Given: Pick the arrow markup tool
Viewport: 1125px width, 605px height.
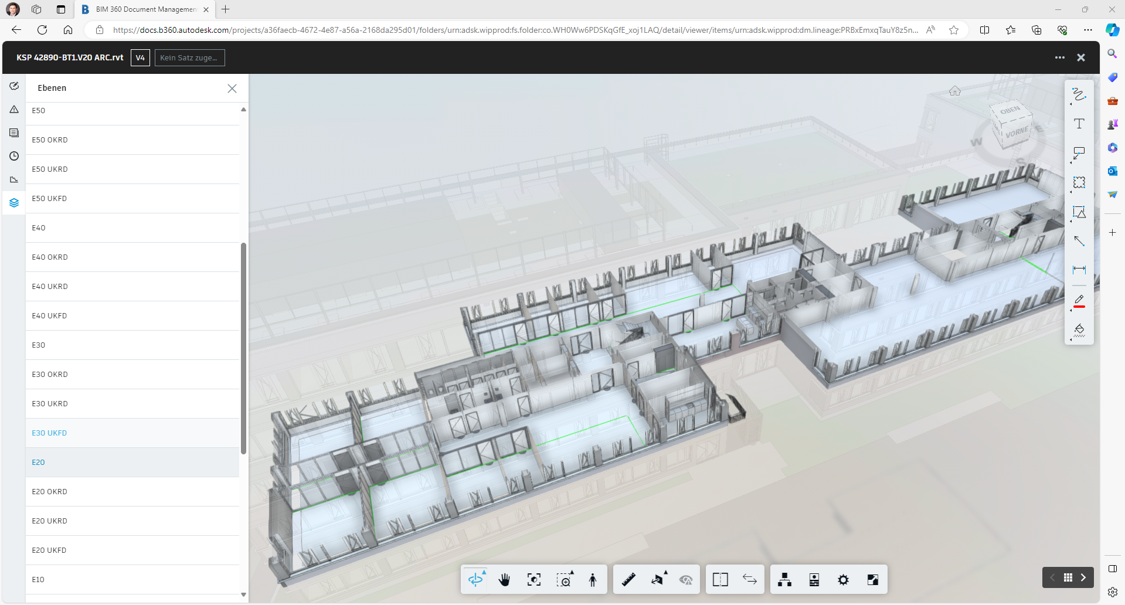Looking at the screenshot, I should pyautogui.click(x=1079, y=241).
